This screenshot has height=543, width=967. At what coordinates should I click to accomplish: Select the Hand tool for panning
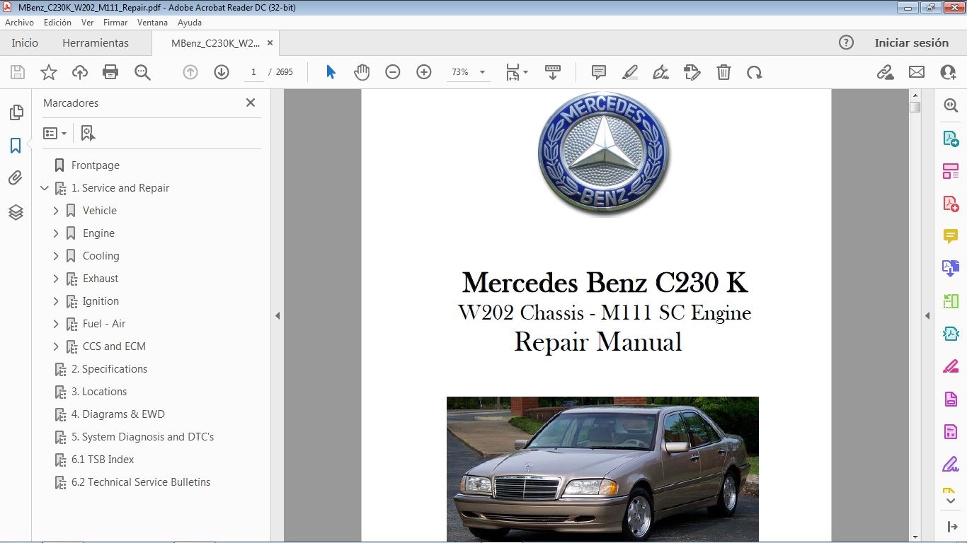coord(362,71)
